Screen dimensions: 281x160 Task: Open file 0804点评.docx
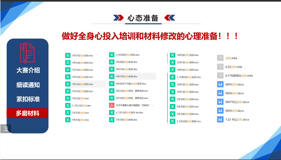coord(235,111)
